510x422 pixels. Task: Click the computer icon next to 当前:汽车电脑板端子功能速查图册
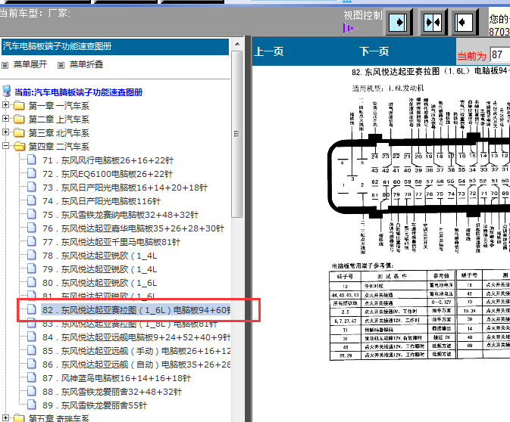click(x=7, y=92)
